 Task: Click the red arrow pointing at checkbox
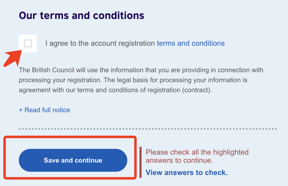pos(13,58)
